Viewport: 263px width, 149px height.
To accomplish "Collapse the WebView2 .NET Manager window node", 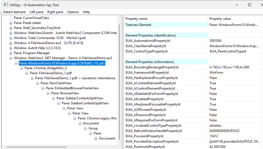I will coord(11,58).
